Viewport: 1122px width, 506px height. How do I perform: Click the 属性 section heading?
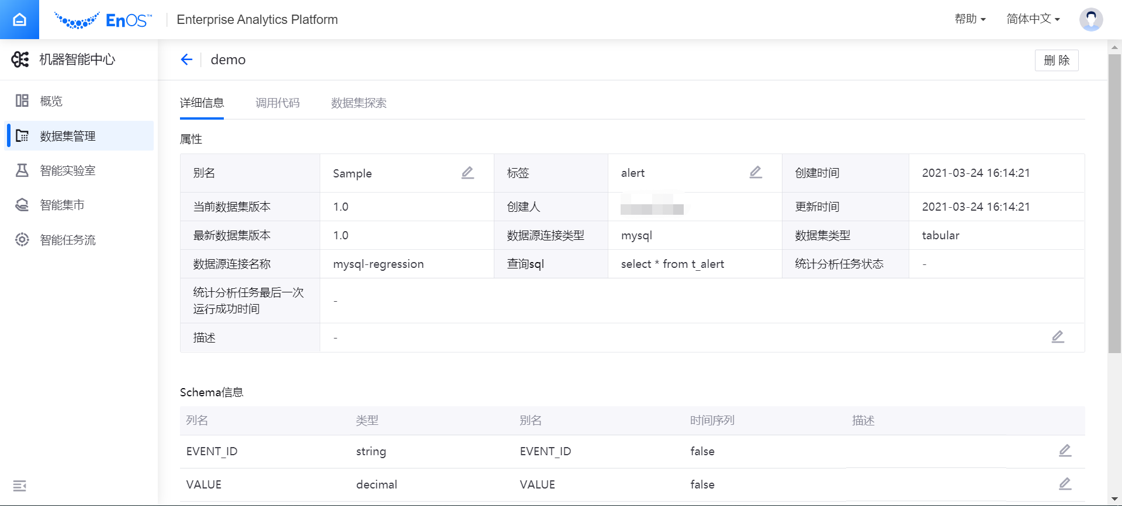(191, 139)
